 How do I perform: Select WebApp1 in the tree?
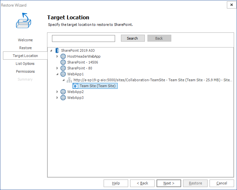click(x=76, y=74)
